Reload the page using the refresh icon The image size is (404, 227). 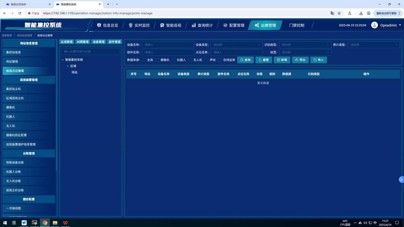click(x=20, y=13)
